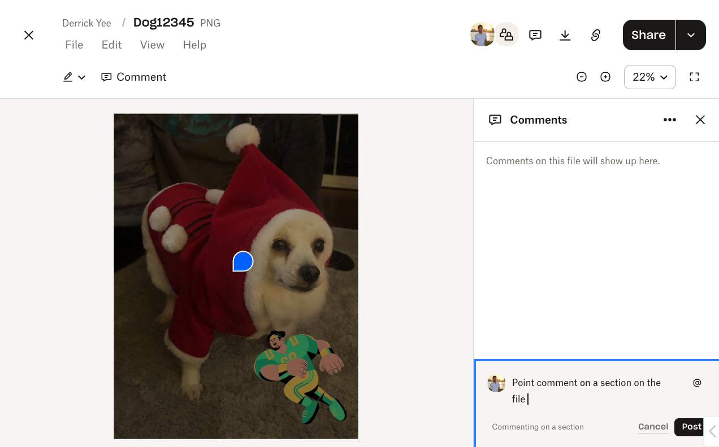
Task: Cancel the comment draft
Action: (653, 427)
